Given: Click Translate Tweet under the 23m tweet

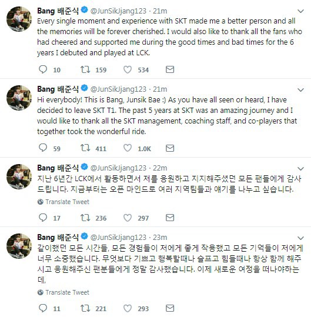Looking at the screenshot, I should pos(63,292).
